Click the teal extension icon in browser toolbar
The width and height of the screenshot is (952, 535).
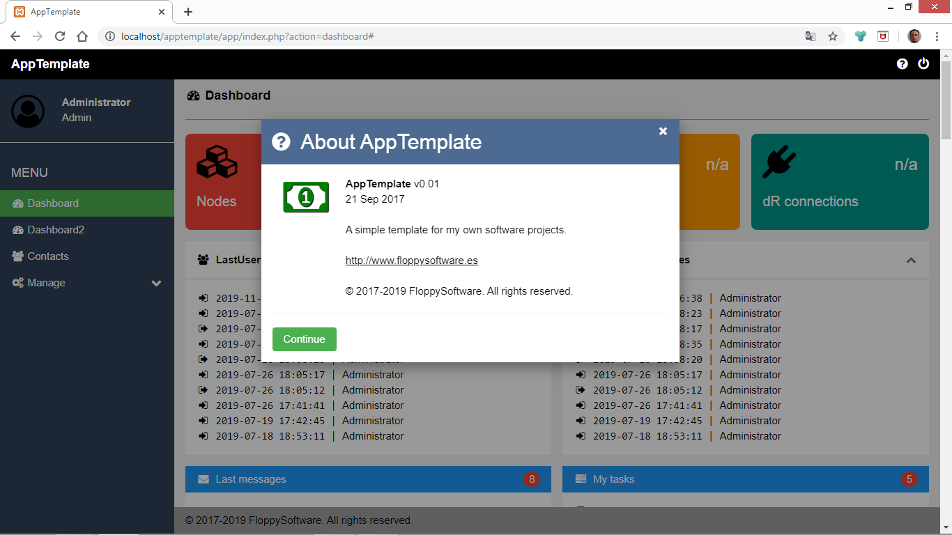[861, 36]
